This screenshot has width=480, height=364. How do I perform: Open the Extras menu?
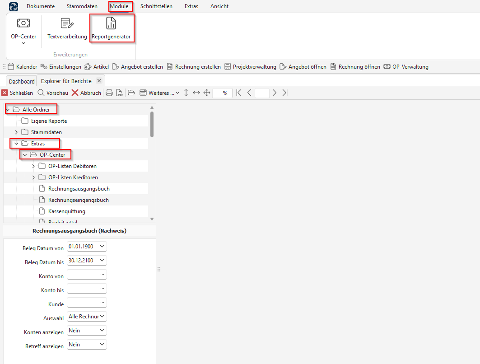(191, 6)
